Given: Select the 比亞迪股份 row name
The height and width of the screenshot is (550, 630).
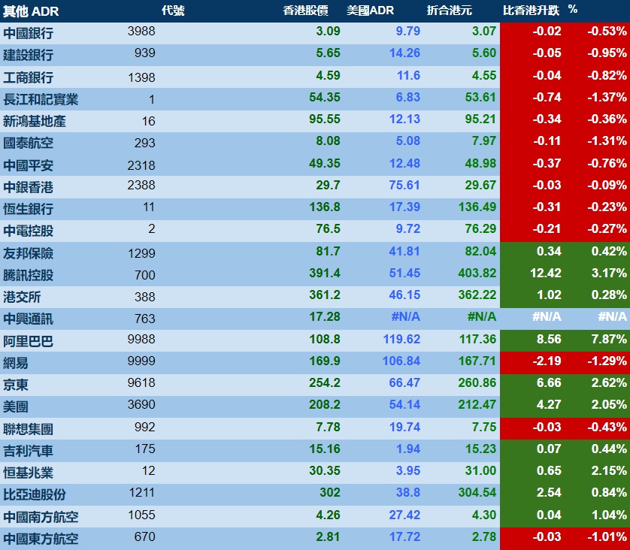Looking at the screenshot, I should pos(34,494).
